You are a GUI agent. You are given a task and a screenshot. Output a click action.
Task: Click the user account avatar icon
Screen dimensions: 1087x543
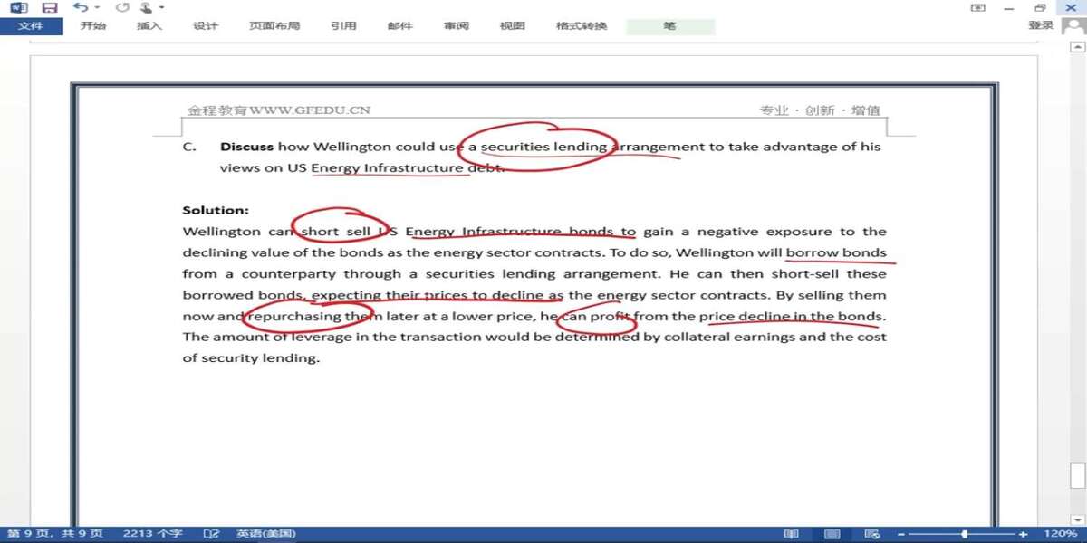(1073, 26)
